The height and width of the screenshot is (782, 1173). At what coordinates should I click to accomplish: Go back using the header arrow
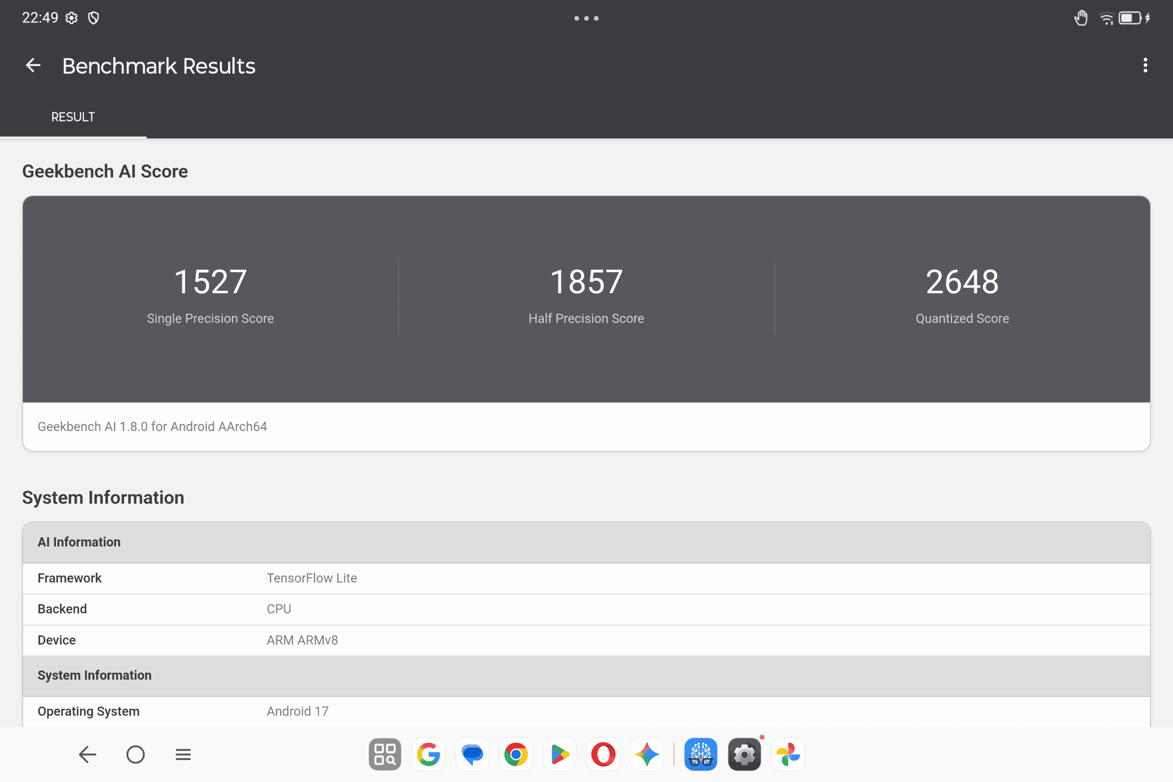pos(33,66)
